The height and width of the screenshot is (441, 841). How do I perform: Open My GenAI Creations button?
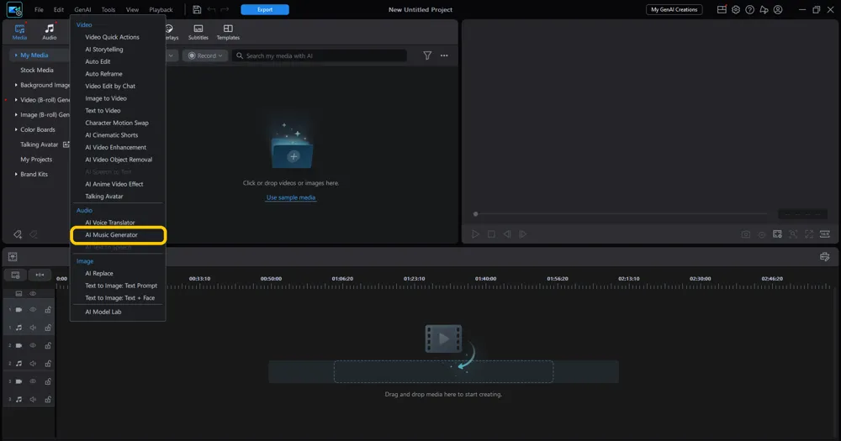click(674, 9)
